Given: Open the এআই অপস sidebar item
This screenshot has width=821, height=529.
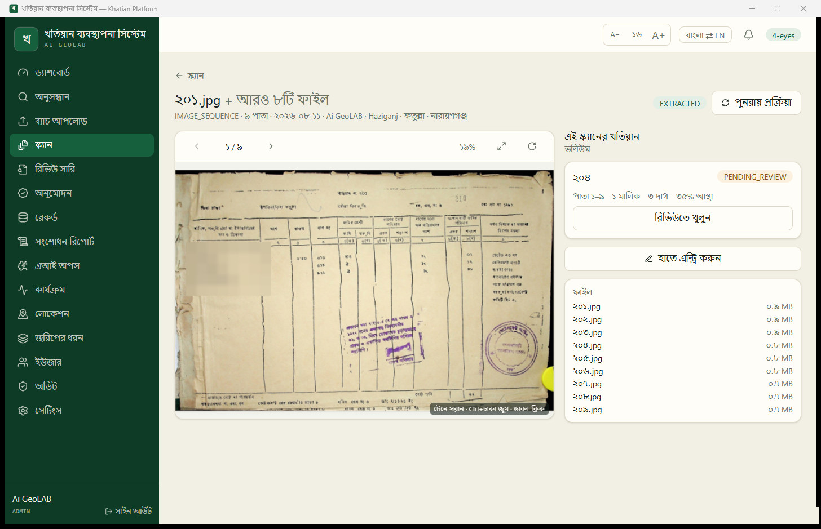Looking at the screenshot, I should tap(82, 266).
